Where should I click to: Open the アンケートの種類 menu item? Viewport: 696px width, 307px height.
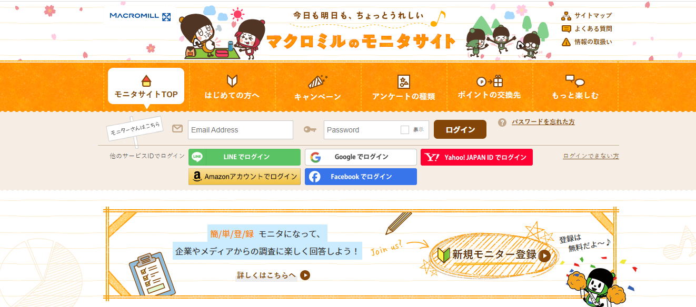[404, 87]
